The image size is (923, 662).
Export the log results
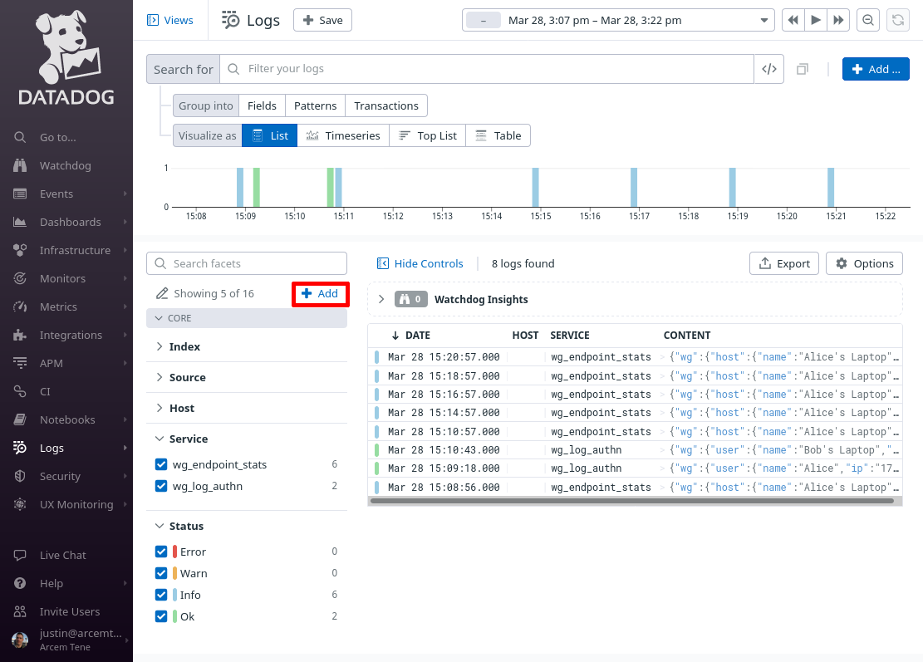click(784, 263)
